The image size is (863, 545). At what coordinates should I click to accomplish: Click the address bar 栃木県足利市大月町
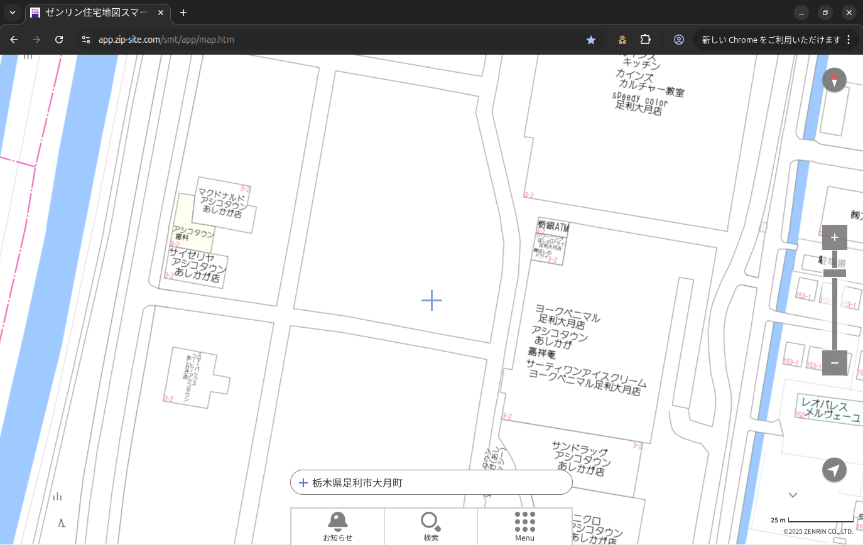(431, 482)
